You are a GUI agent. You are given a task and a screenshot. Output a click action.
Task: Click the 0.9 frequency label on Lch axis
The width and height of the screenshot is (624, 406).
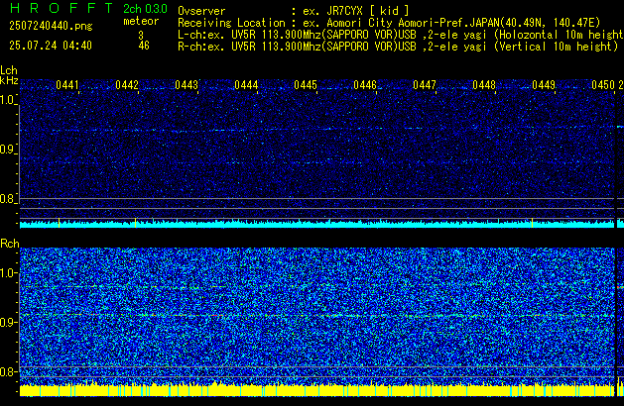(x=8, y=150)
